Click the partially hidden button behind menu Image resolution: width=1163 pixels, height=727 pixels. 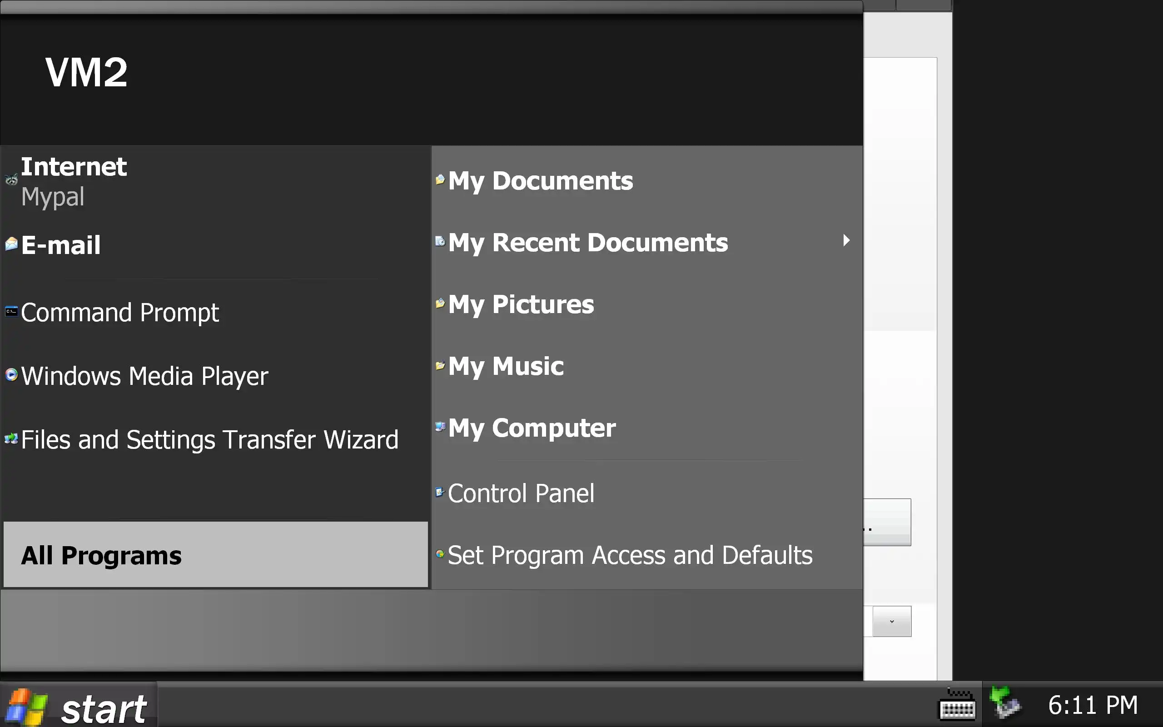(x=887, y=522)
